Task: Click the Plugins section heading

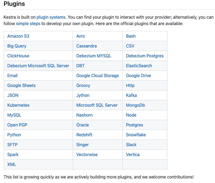Action: click(x=14, y=4)
